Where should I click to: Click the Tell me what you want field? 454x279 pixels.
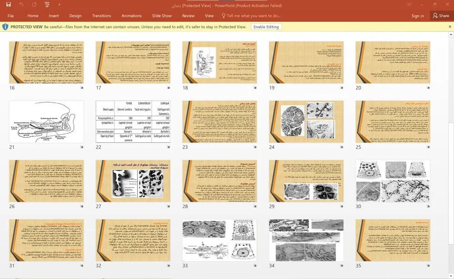[253, 15]
